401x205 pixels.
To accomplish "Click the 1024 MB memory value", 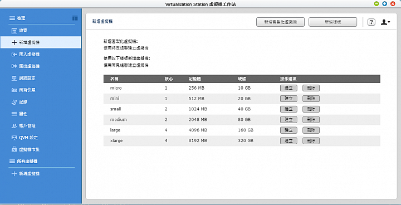I will 198,109.
